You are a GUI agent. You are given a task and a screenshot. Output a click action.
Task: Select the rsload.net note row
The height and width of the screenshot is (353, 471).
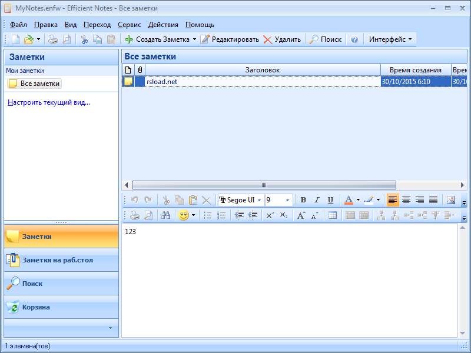(x=294, y=82)
